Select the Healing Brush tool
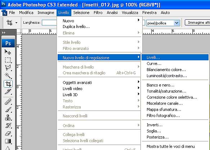210x150 pixels. [x=8, y=102]
